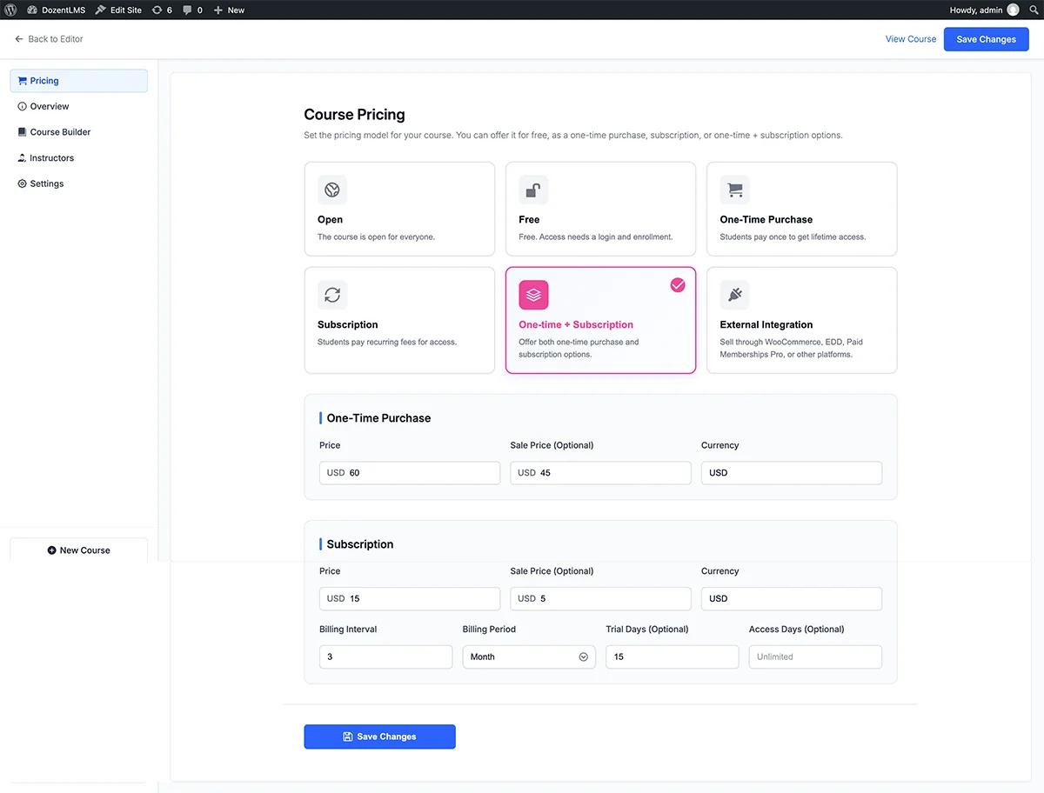Open the Instructors sidebar tab
This screenshot has height=793, width=1044.
pyautogui.click(x=78, y=158)
